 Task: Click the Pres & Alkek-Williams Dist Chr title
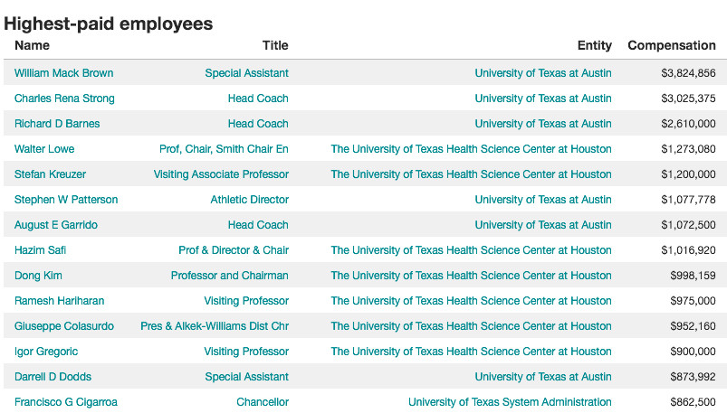(x=215, y=326)
